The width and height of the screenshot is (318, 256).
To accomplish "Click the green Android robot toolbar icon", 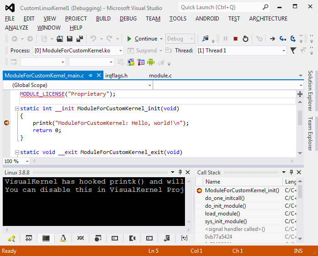I will [x=151, y=62].
